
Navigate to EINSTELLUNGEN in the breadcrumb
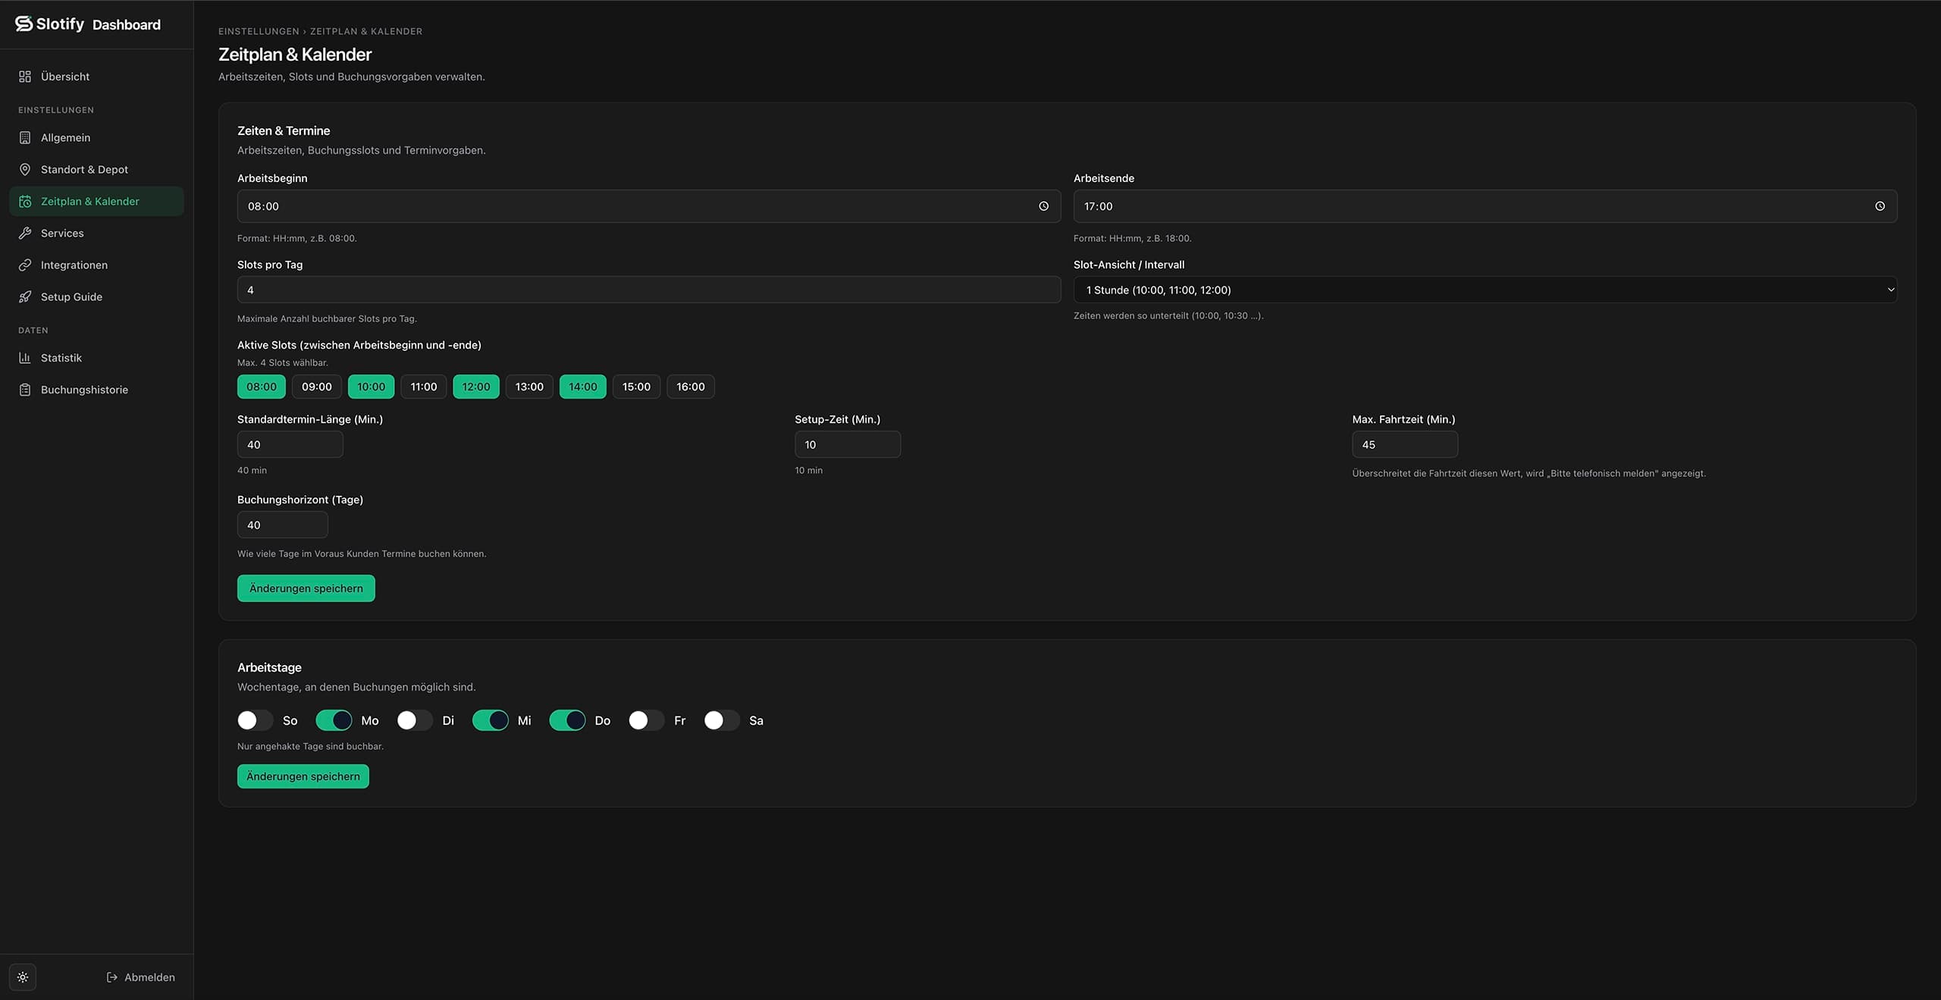point(259,31)
